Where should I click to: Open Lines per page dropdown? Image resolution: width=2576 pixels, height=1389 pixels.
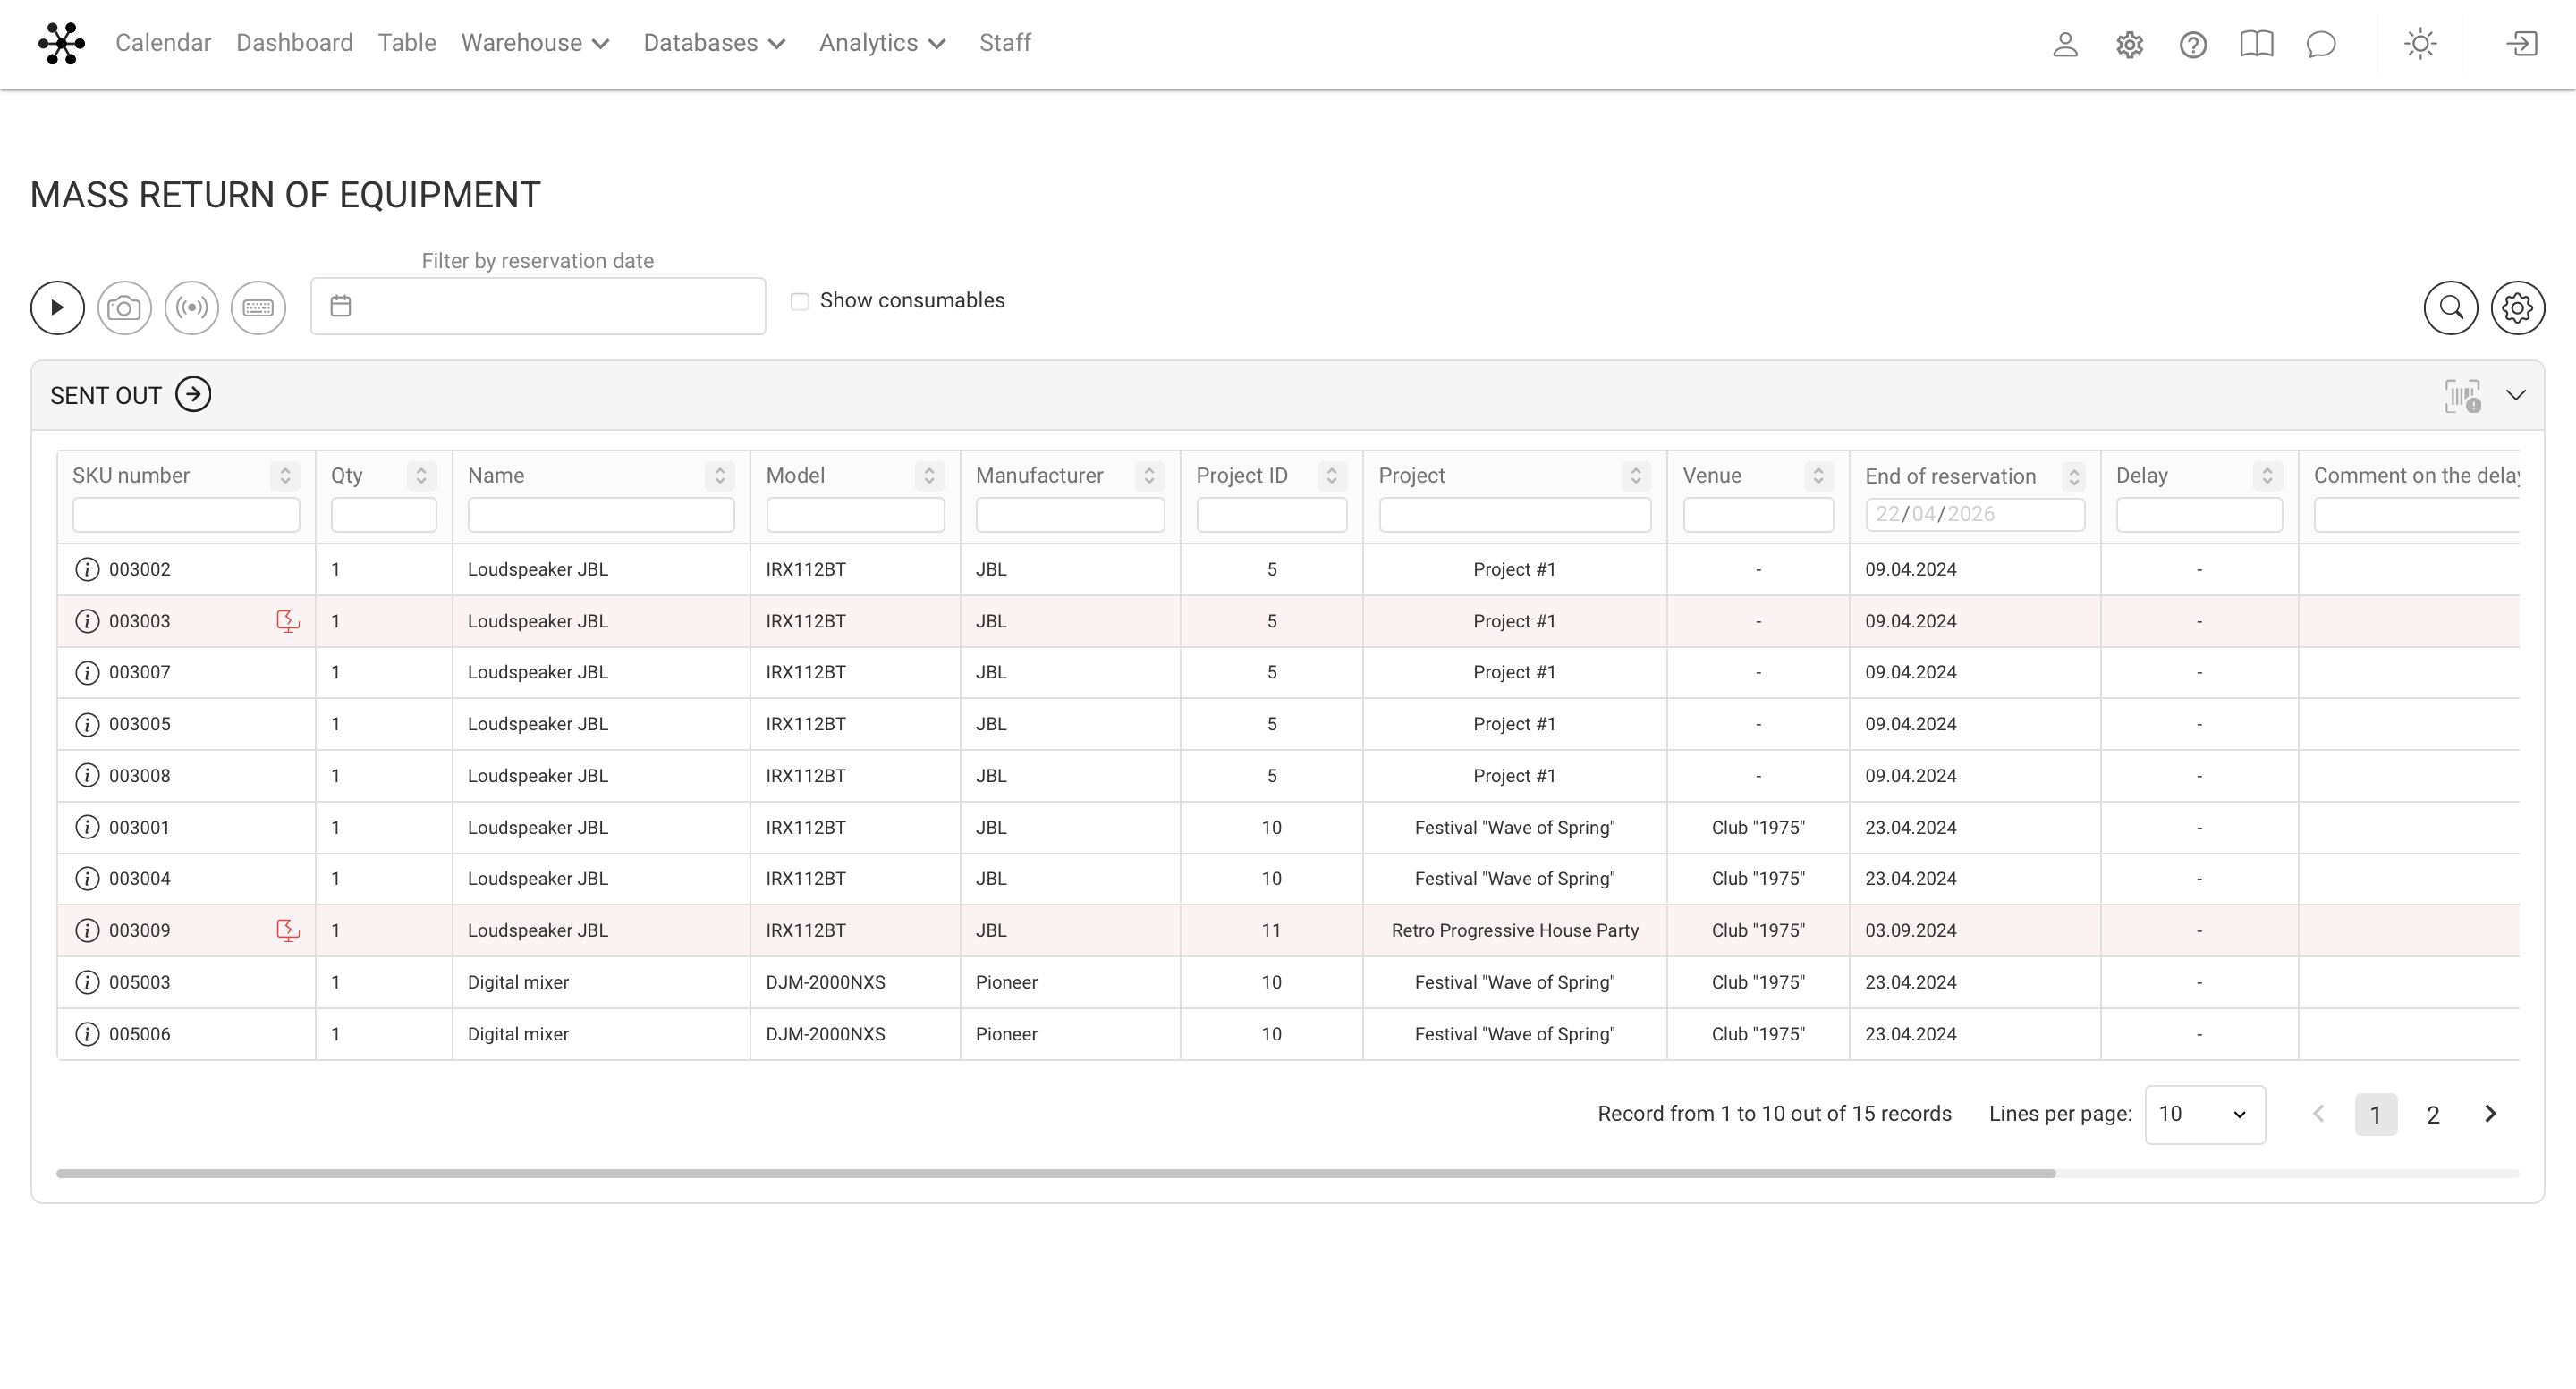[x=2204, y=1115]
